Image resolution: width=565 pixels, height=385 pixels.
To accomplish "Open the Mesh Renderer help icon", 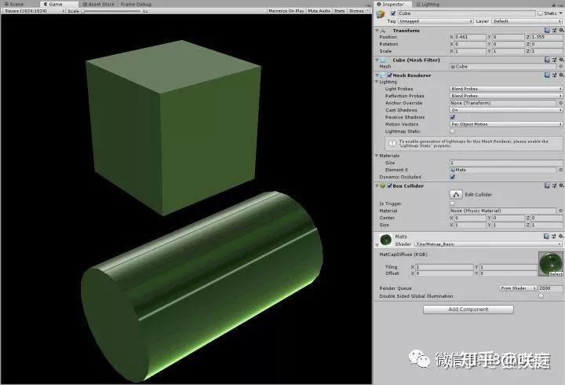I will click(547, 75).
